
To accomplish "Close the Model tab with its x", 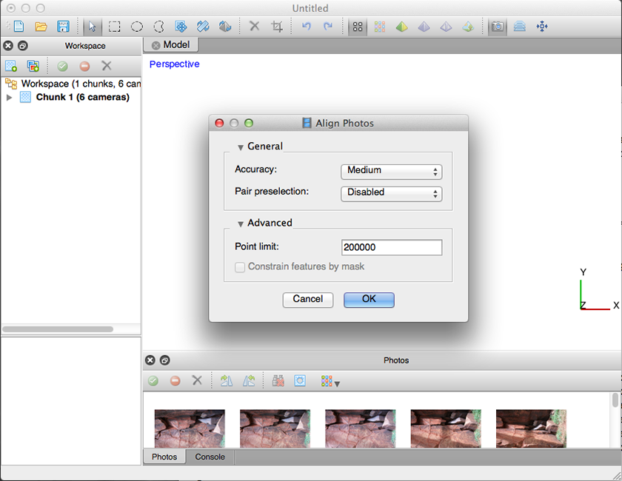I will [156, 45].
